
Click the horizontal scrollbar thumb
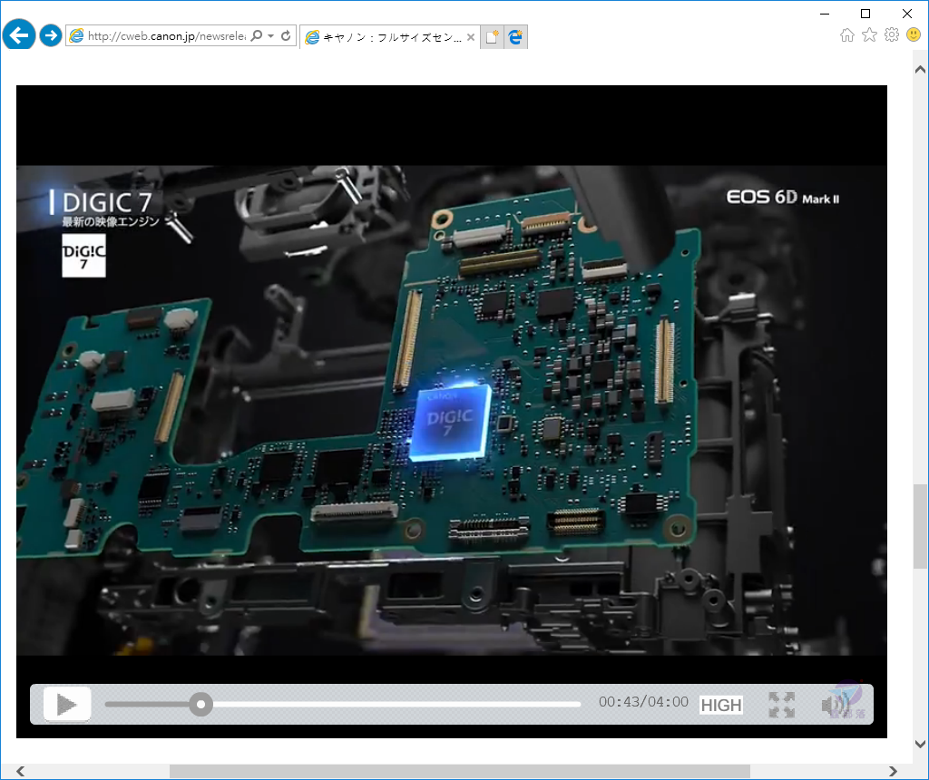(x=460, y=771)
